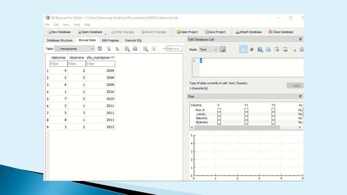Click the New Database toolbar button
This screenshot has height=195, width=347.
tap(59, 32)
